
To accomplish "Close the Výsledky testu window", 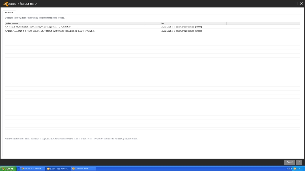I will [x=301, y=3].
